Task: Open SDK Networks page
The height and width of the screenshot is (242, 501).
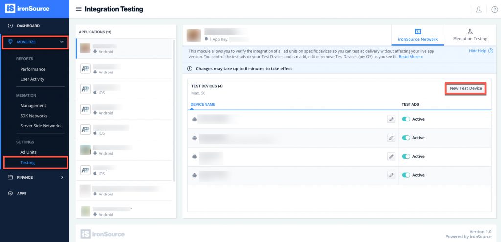Action: click(34, 116)
